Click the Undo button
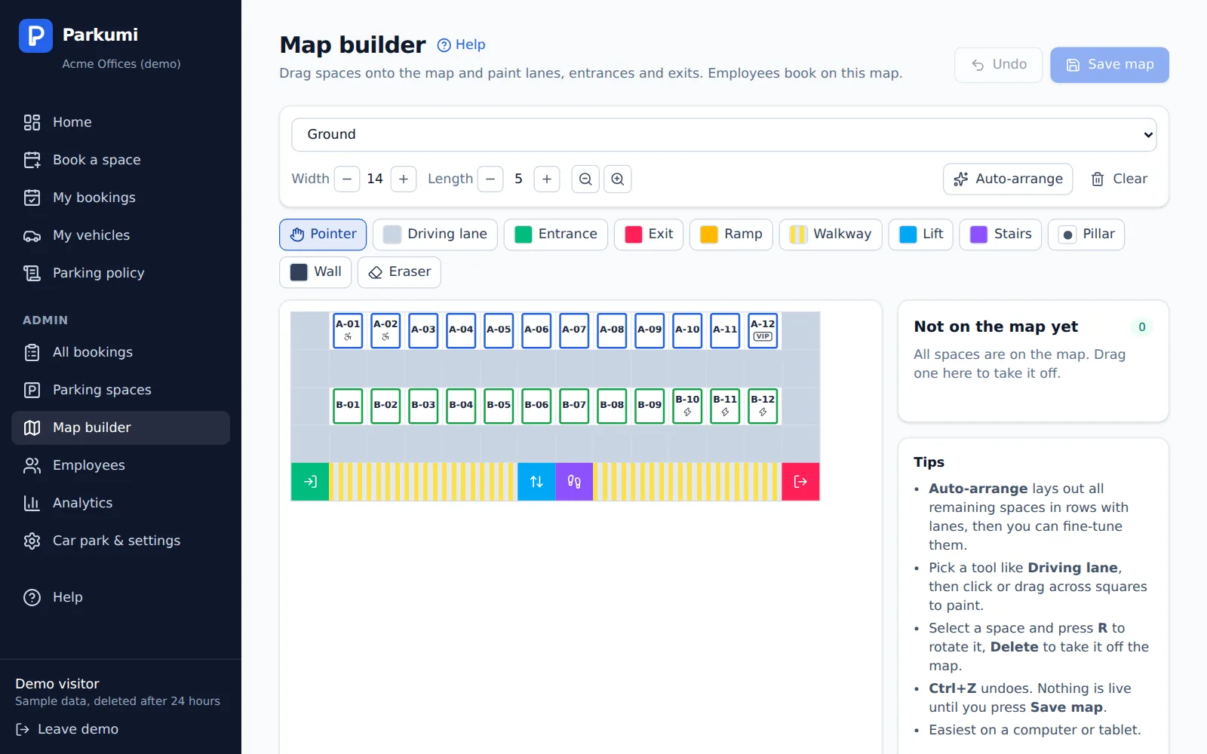The image size is (1207, 754). 999,65
